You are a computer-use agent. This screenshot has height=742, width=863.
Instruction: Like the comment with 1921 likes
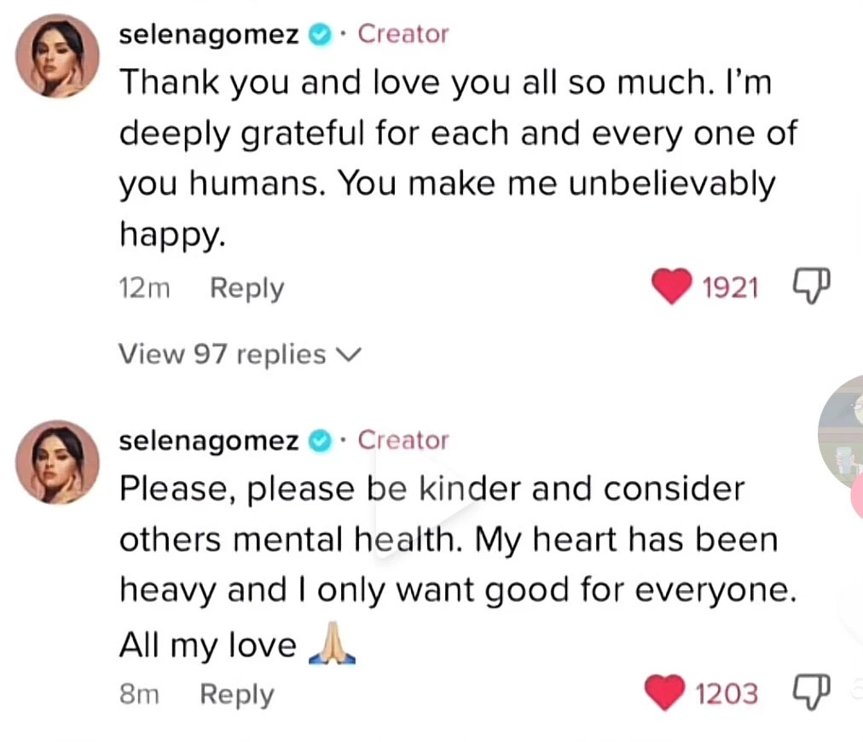tap(671, 287)
